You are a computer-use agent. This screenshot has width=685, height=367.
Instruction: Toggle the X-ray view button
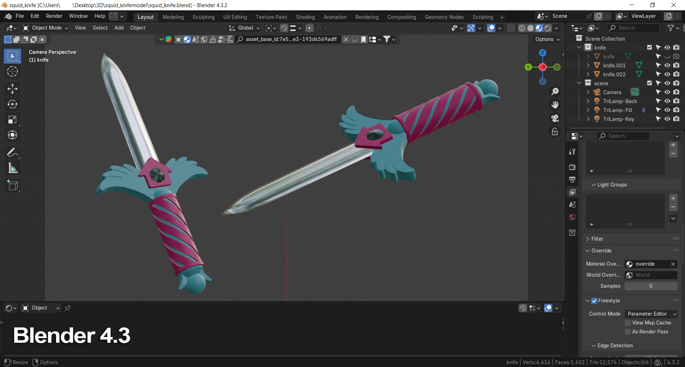click(511, 28)
